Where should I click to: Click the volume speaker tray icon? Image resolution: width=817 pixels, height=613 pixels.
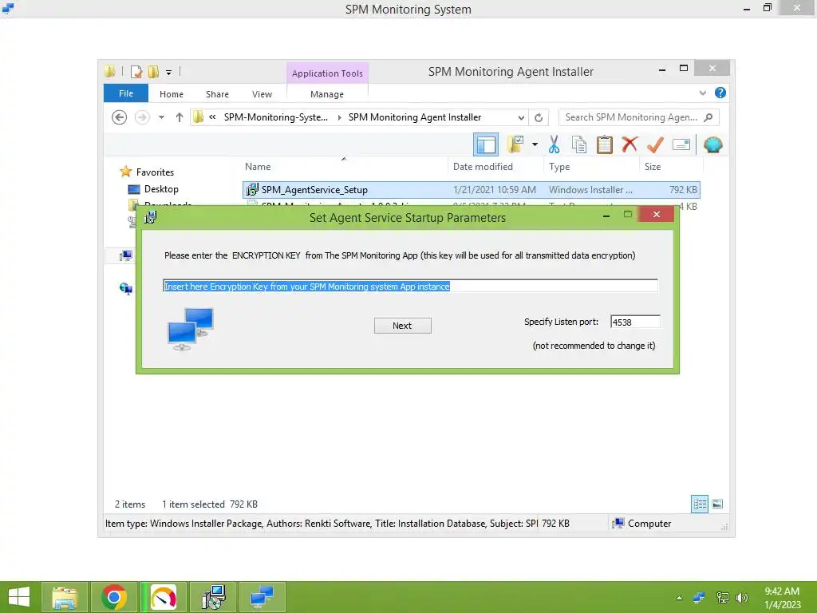(742, 598)
